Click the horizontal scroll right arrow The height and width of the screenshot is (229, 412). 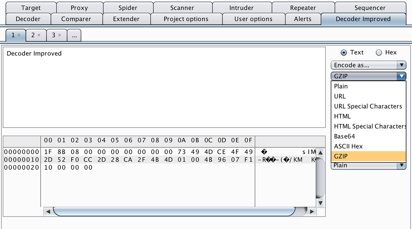coord(312,211)
